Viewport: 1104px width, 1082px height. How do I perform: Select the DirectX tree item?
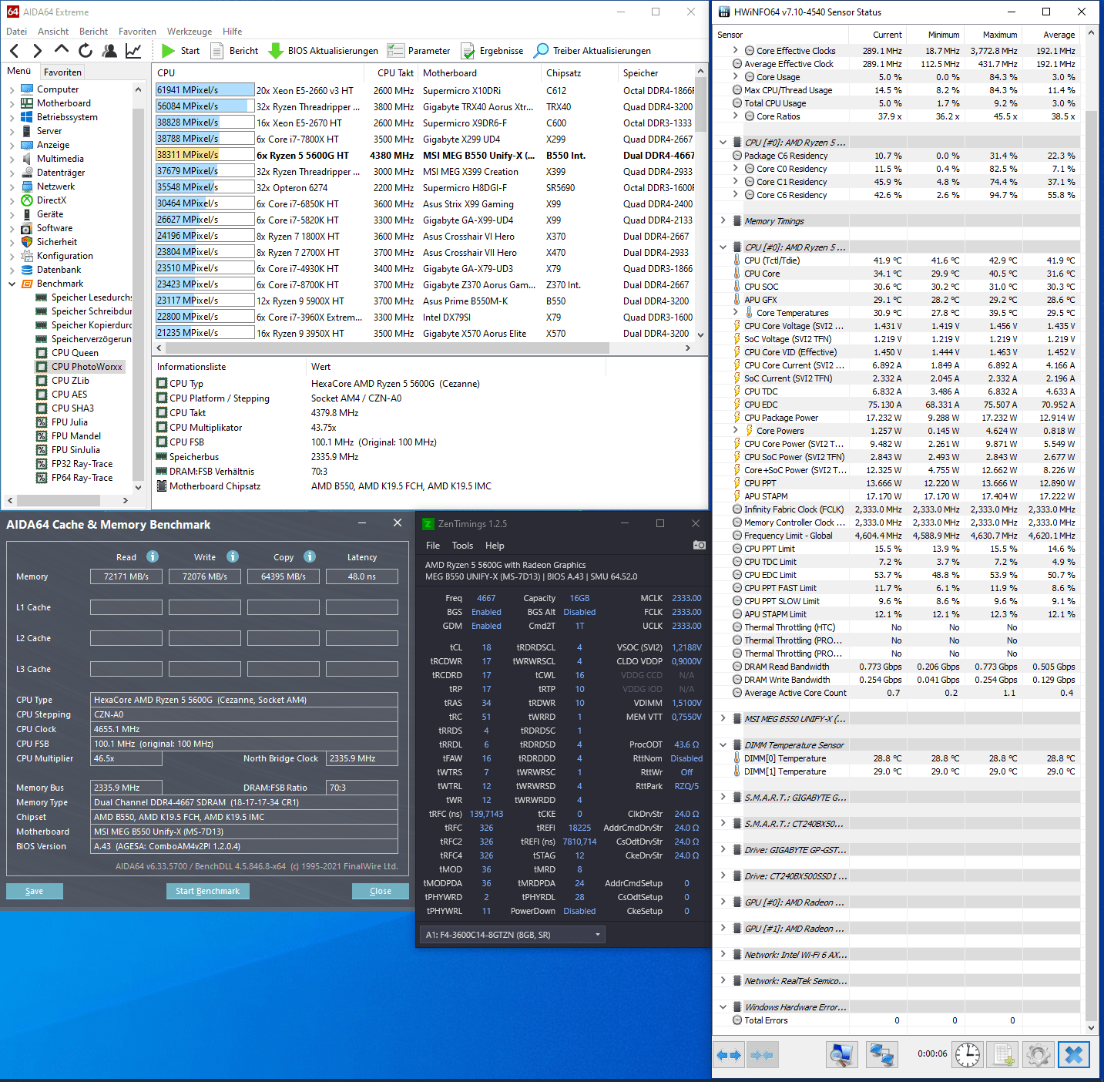pyautogui.click(x=52, y=200)
